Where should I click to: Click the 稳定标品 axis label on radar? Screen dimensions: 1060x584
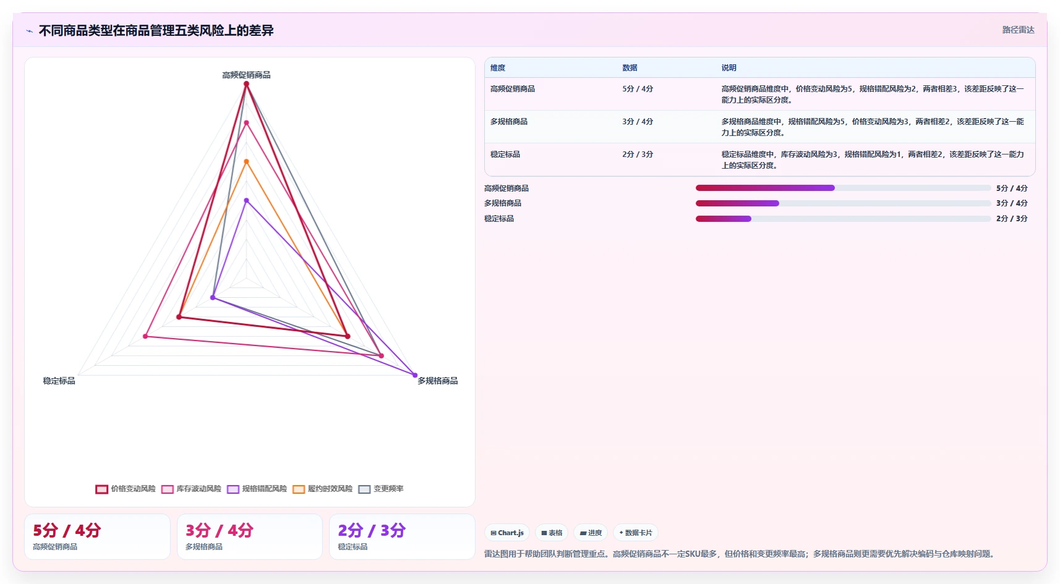click(59, 381)
